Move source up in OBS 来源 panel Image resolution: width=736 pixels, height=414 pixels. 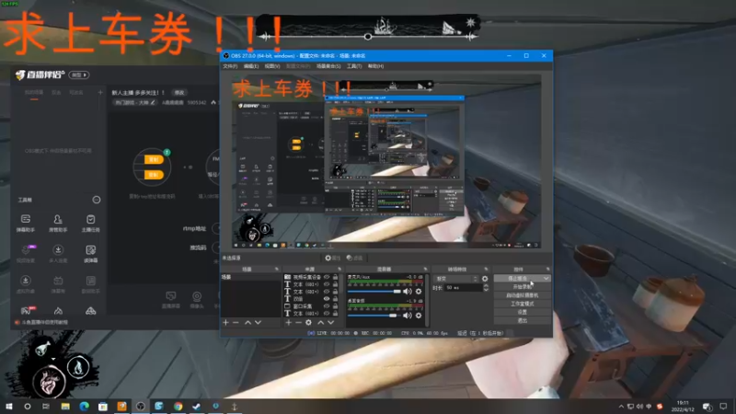pyautogui.click(x=320, y=323)
